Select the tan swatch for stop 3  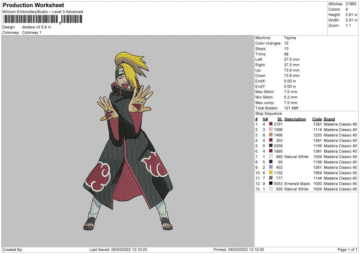coord(271,135)
